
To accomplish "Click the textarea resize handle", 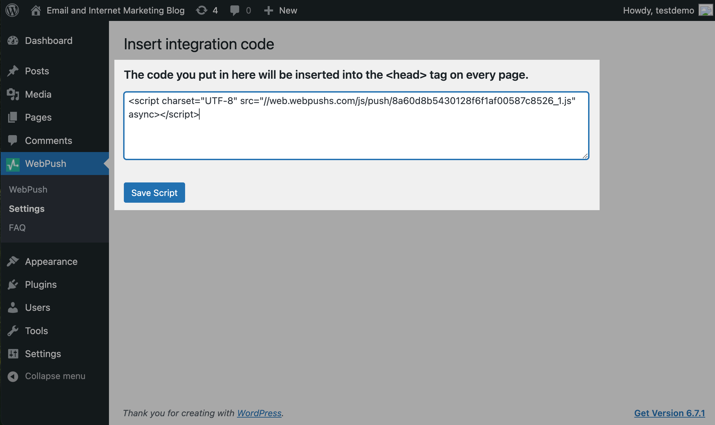I will [585, 156].
